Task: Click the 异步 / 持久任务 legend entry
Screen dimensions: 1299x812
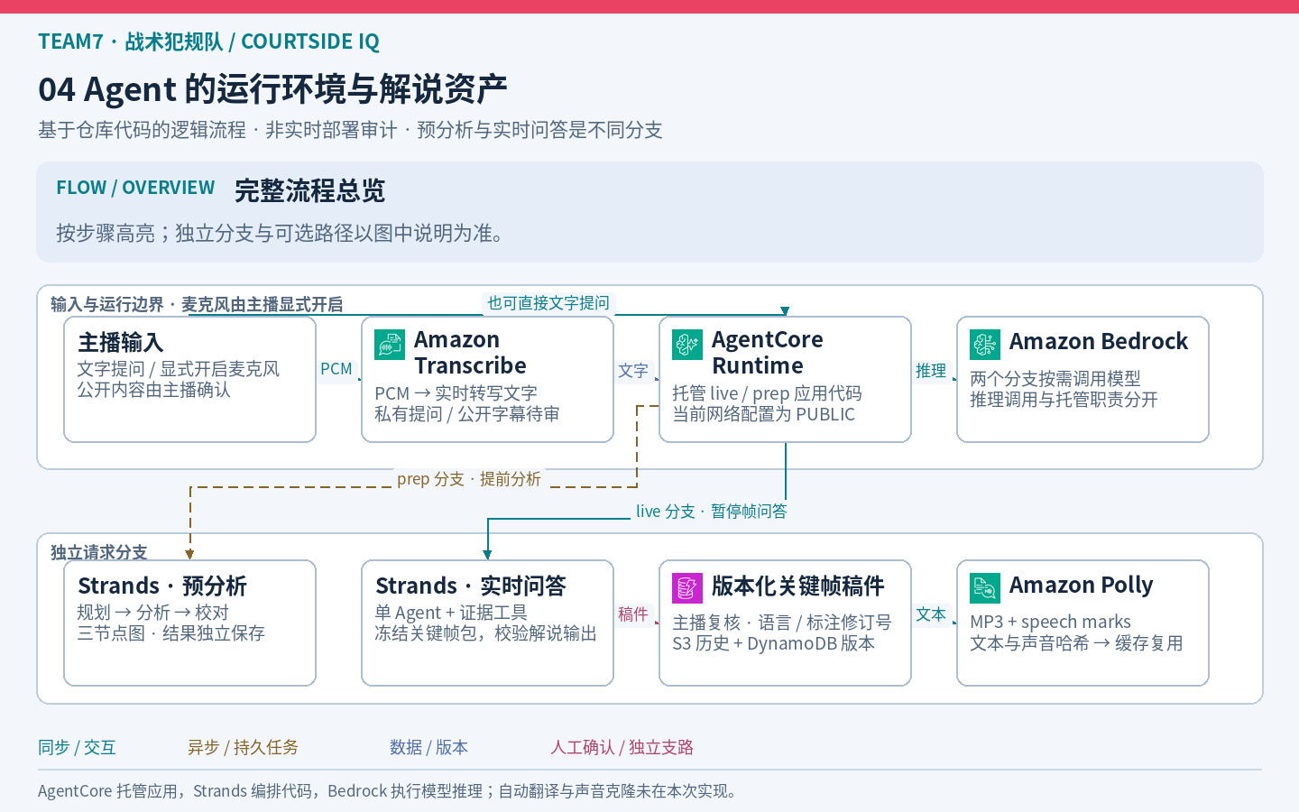Action: click(x=243, y=747)
